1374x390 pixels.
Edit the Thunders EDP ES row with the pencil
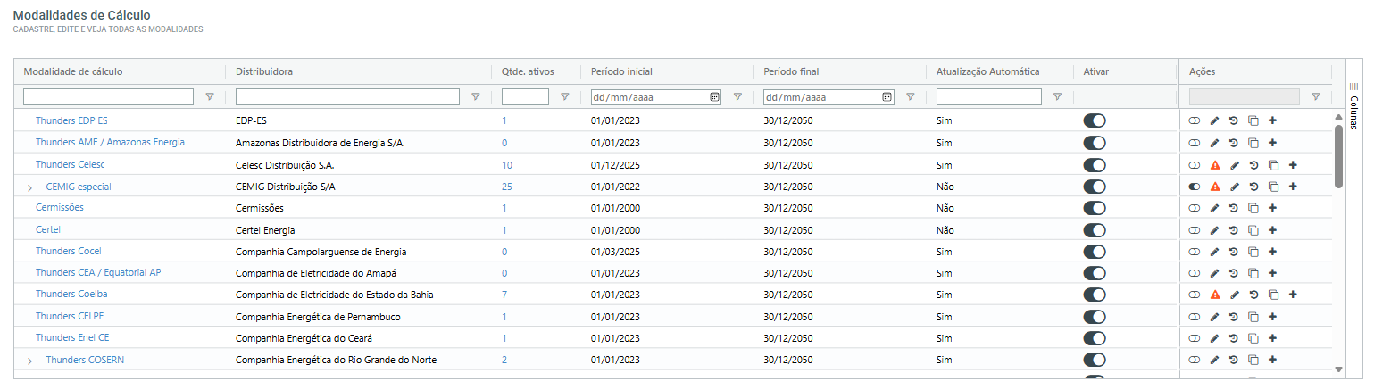click(x=1213, y=120)
